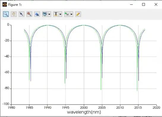Click the wavelength(nm) axis label
This screenshot has height=117, width=162.
pyautogui.click(x=84, y=112)
